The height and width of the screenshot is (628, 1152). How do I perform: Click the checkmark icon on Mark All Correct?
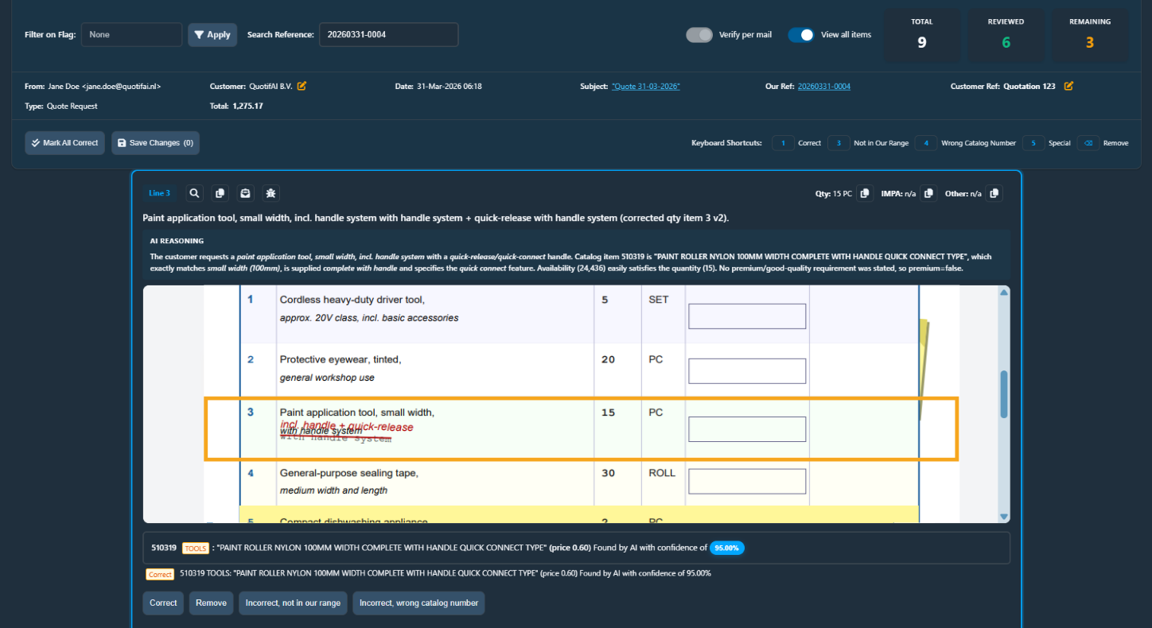[x=37, y=142]
